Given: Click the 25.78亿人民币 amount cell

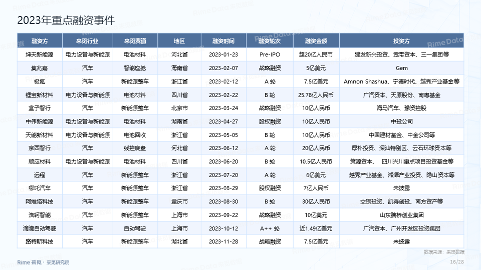Looking at the screenshot, I should (316, 95).
